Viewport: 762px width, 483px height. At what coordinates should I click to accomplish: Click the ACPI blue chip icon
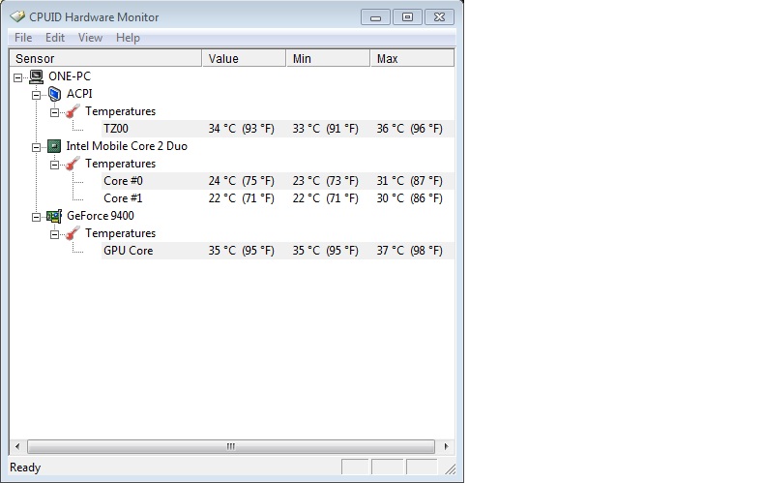tap(54, 94)
